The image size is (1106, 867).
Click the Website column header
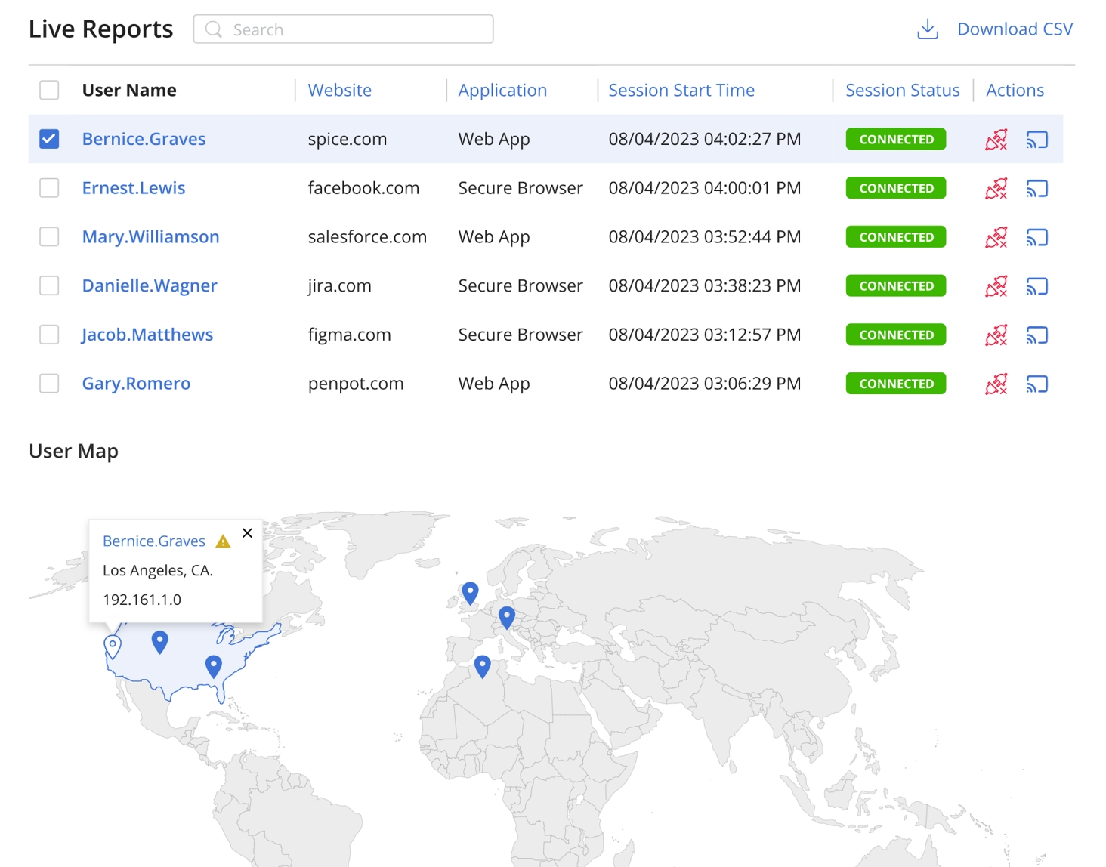[339, 90]
